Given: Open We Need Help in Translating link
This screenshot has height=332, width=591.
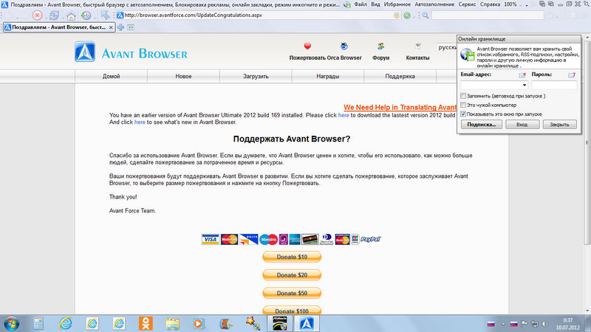Looking at the screenshot, I should pos(400,107).
